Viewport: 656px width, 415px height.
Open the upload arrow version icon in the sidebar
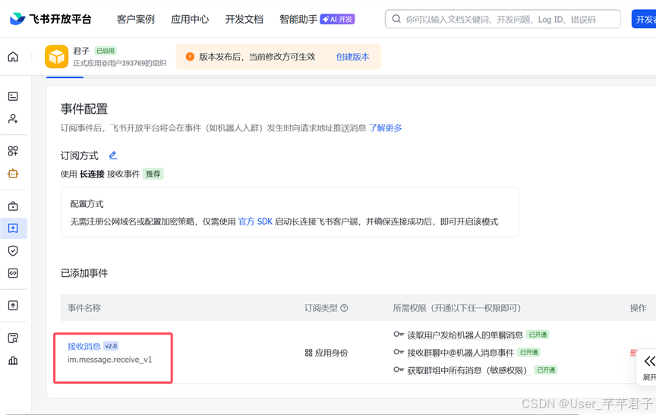(13, 306)
